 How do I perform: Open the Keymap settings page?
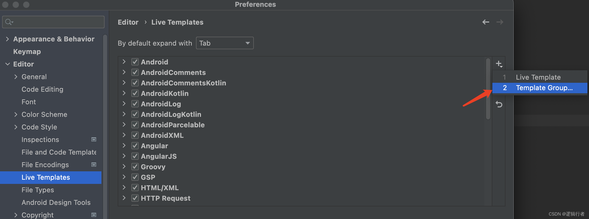[x=27, y=52]
